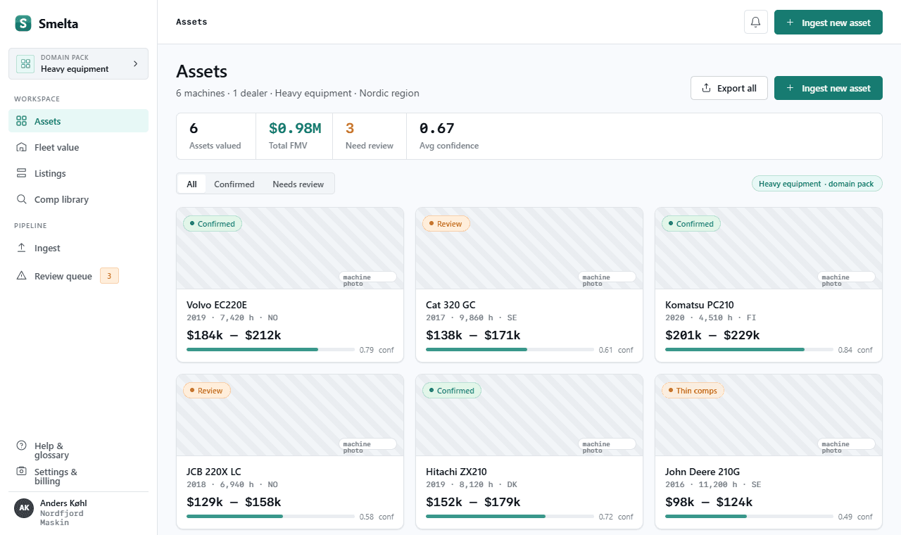
Task: Click the Review badge on Cat 320 GC
Action: point(446,224)
